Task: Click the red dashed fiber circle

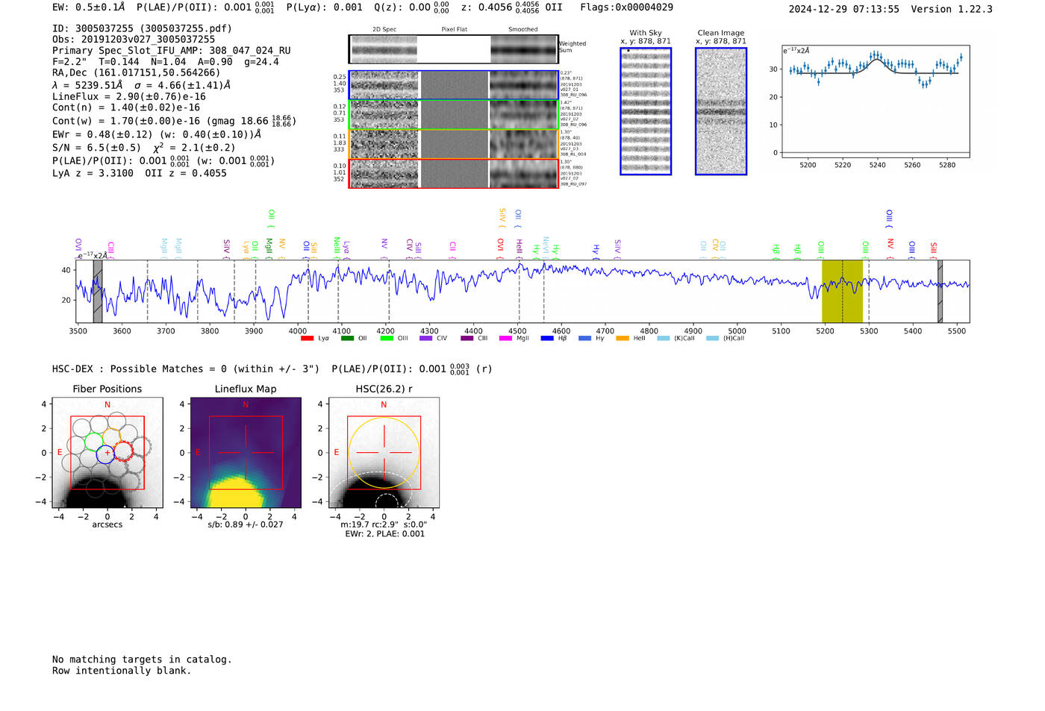Action: (x=123, y=451)
